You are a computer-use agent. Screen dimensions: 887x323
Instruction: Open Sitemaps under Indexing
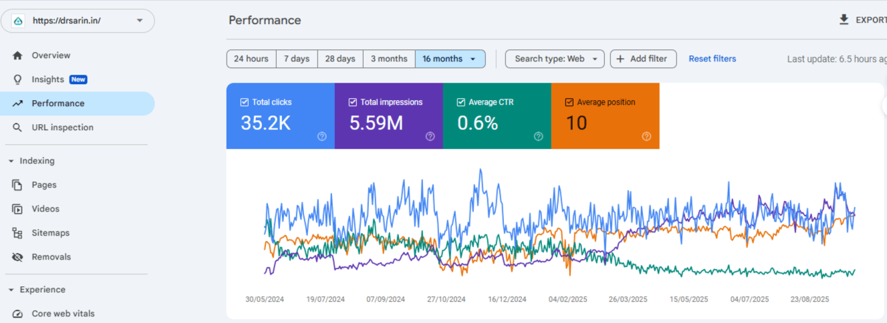[x=77, y=233]
